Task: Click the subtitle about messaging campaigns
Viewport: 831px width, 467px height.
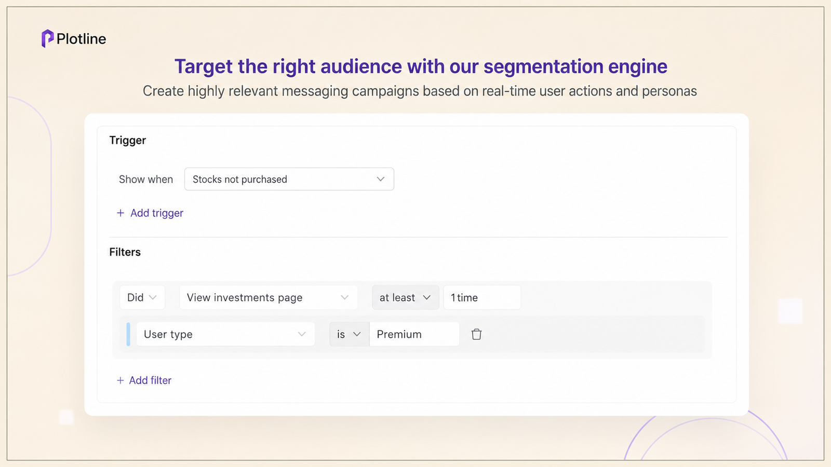Action: 420,91
